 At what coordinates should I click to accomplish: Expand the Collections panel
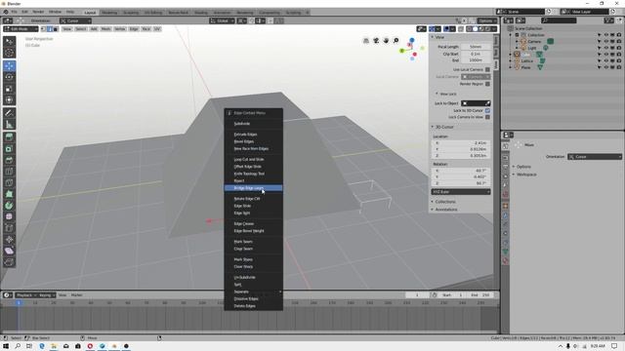443,202
